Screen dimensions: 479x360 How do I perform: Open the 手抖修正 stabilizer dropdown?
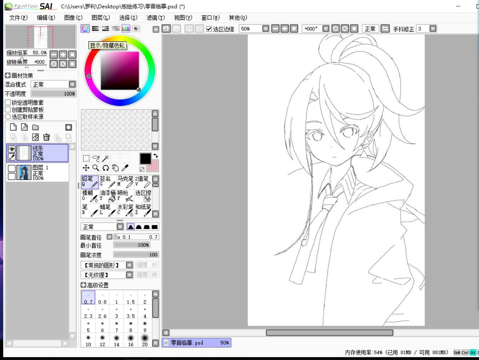(x=433, y=29)
